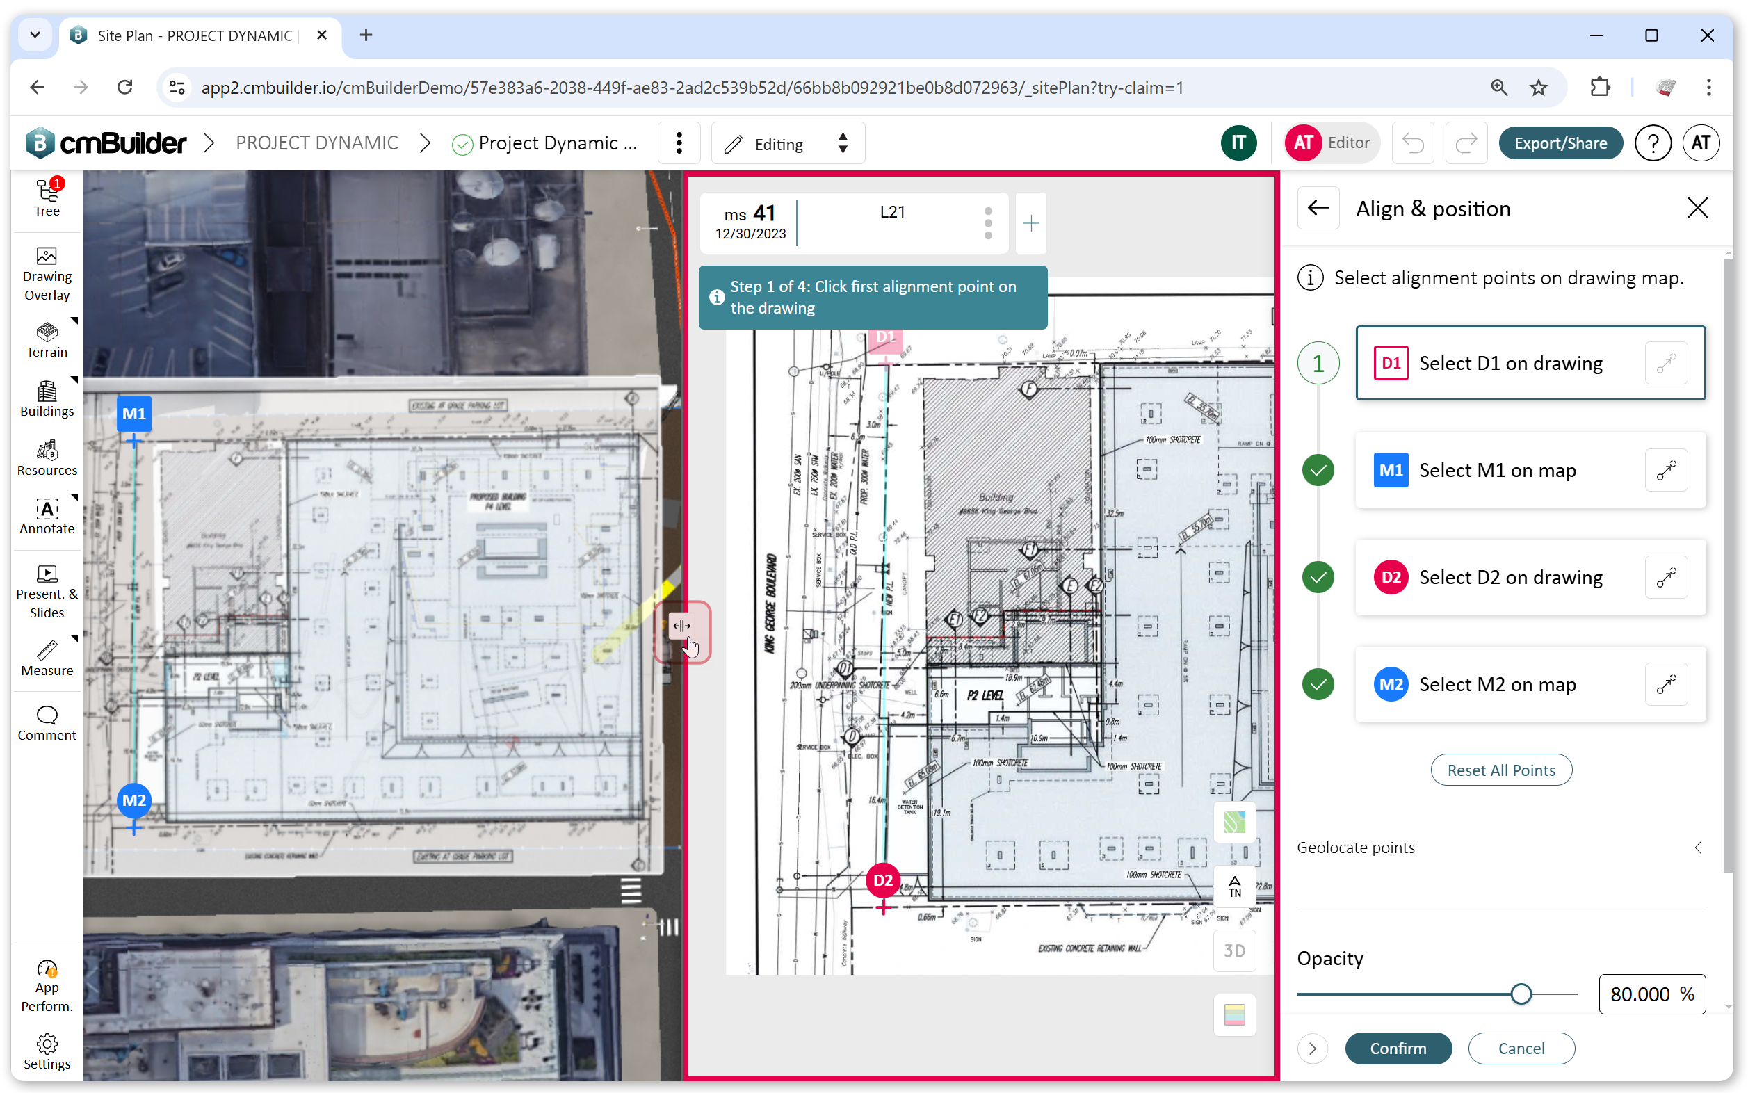This screenshot has width=1748, height=1093.
Task: Click Reset All Points
Action: point(1500,770)
